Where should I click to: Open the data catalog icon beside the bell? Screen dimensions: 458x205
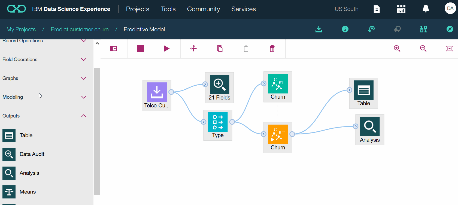click(x=401, y=9)
